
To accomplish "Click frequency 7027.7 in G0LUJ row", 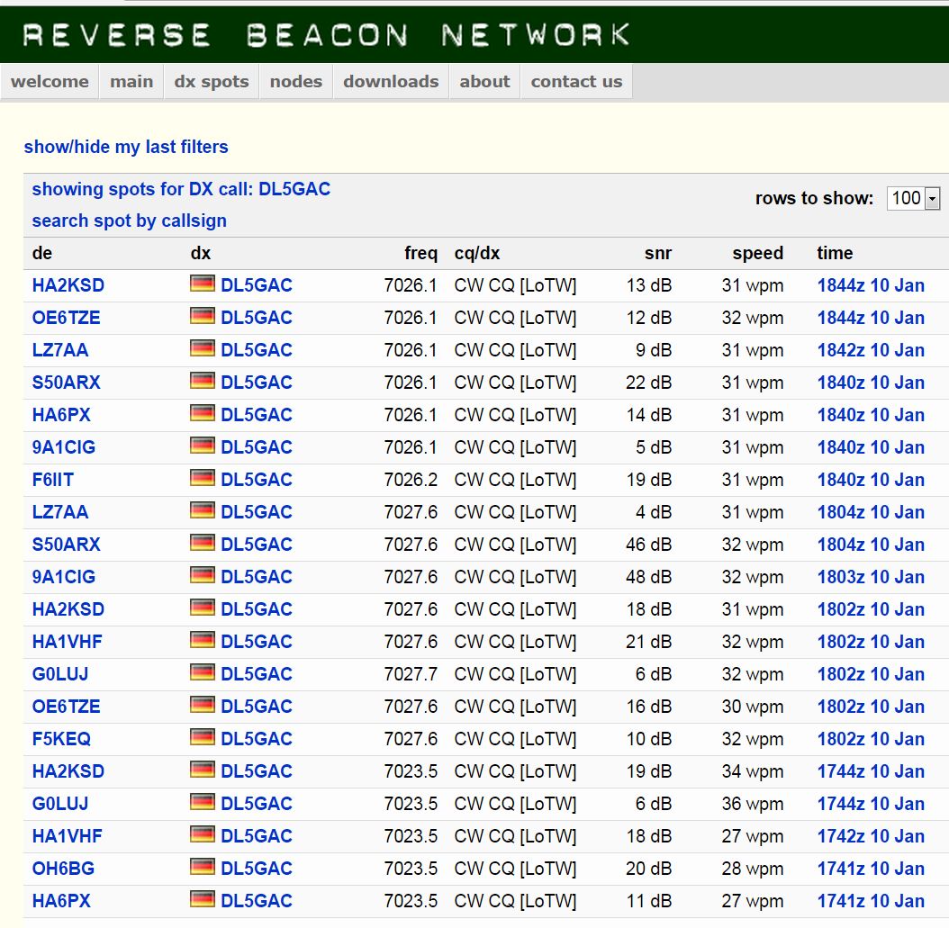I will coord(411,674).
